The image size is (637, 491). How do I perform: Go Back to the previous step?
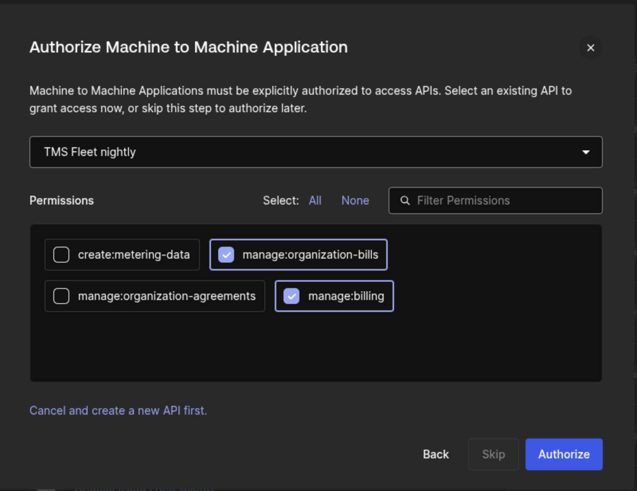[436, 454]
